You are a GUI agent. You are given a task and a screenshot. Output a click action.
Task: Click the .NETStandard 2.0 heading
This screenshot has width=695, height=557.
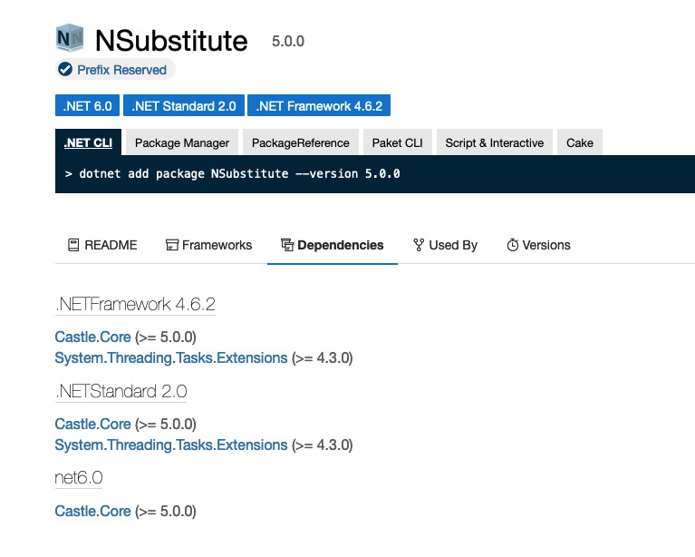[121, 391]
